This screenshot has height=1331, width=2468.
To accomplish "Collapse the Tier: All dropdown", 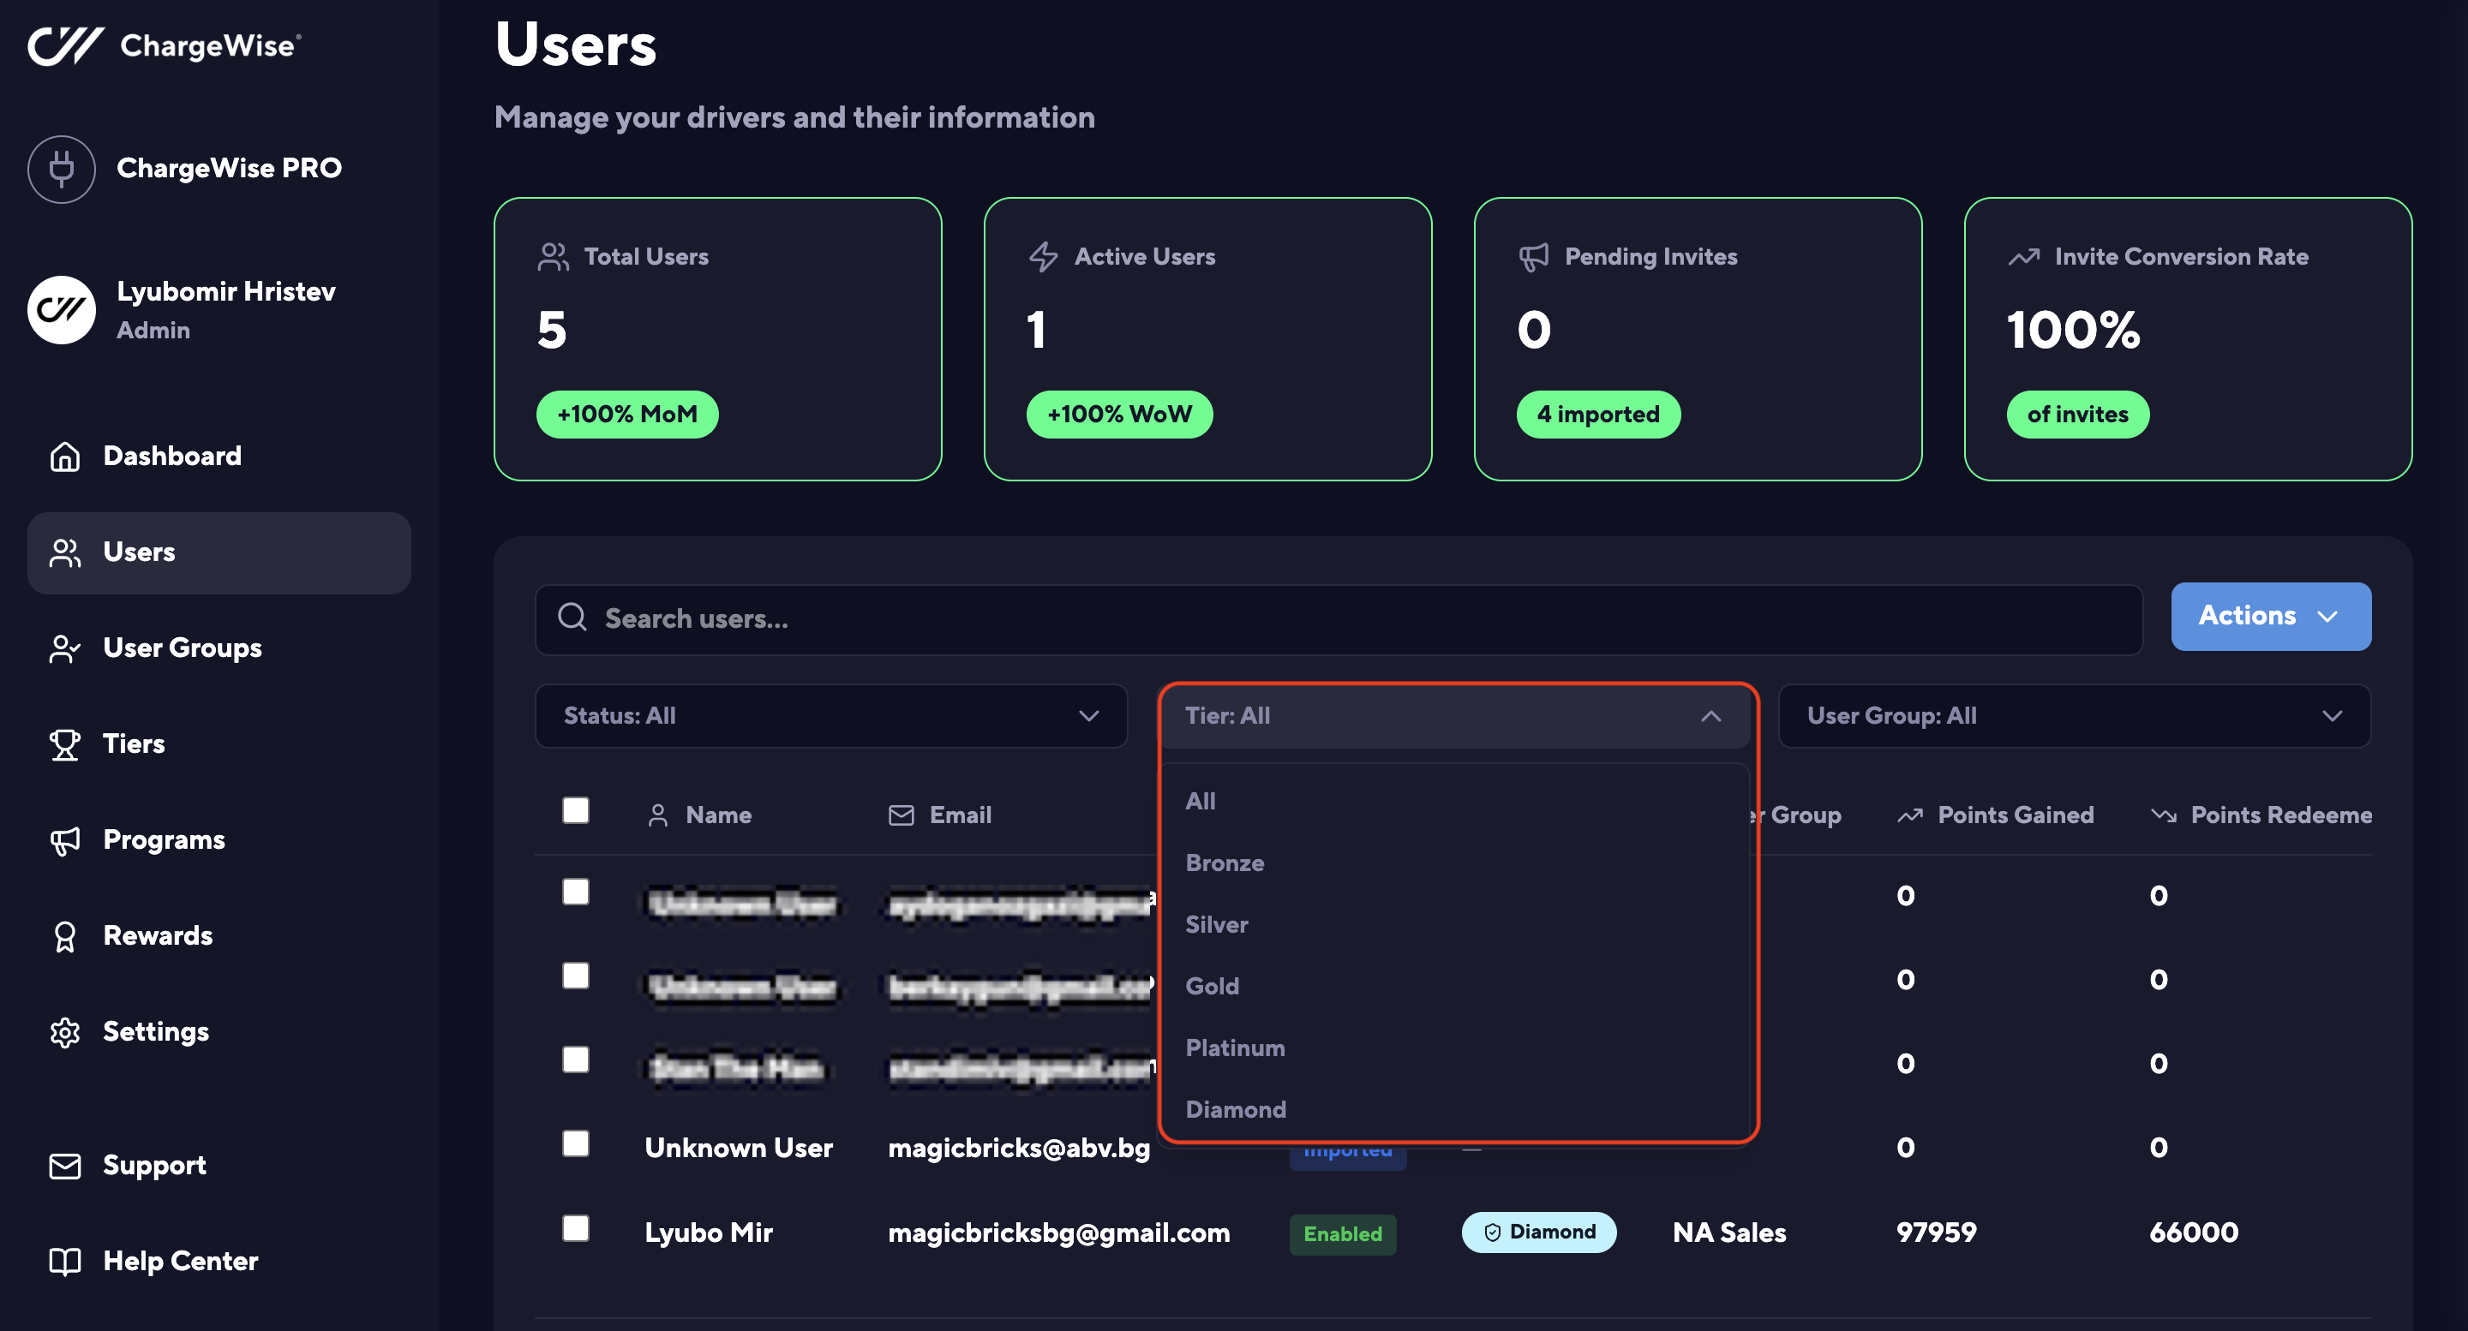I will pos(1453,715).
